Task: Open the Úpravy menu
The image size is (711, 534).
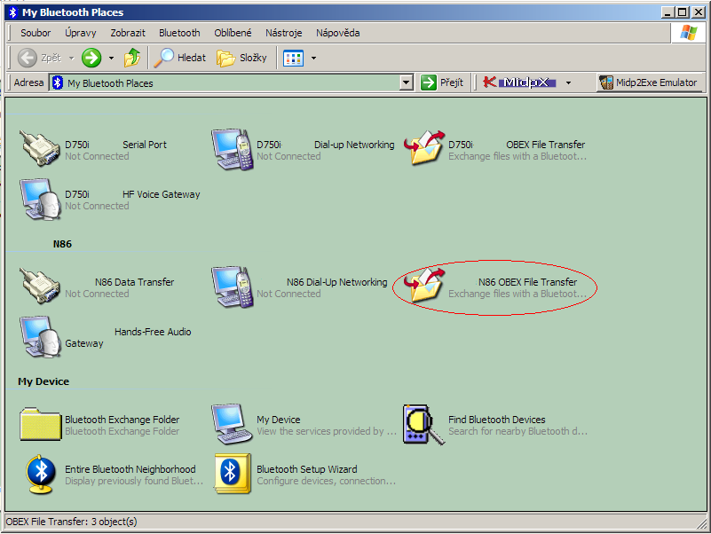Action: click(x=80, y=33)
